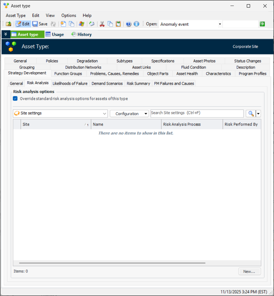This screenshot has width=274, height=296.
Task: Copy using the icon beside the scissors
Action: [x=110, y=24]
